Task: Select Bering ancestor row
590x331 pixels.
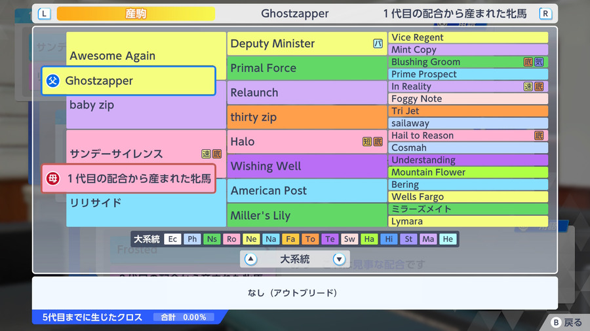Action: [x=468, y=184]
